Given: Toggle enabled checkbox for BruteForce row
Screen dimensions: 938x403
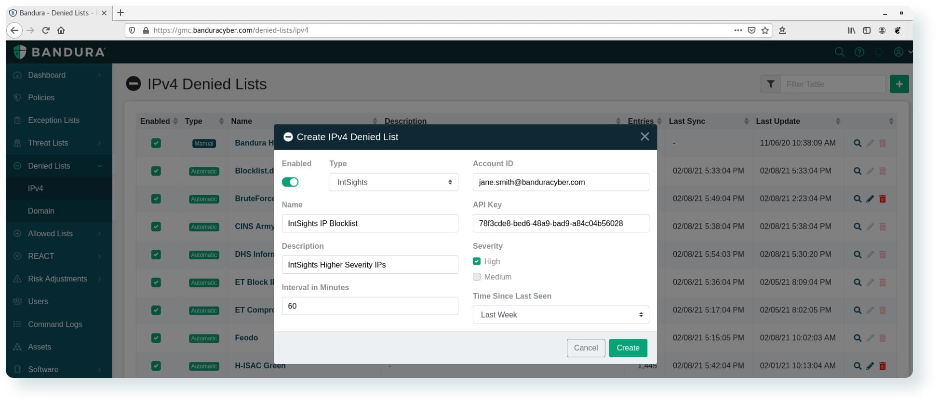Looking at the screenshot, I should [156, 199].
